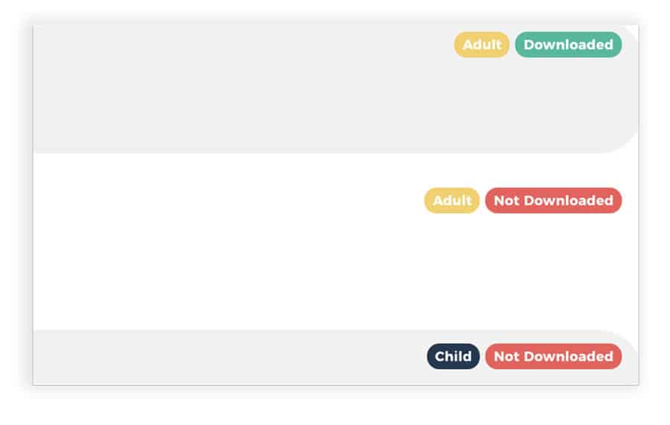Screen dimensions: 670x425
Task: Select the bottom gray row with the Child badge
Action: [336, 357]
